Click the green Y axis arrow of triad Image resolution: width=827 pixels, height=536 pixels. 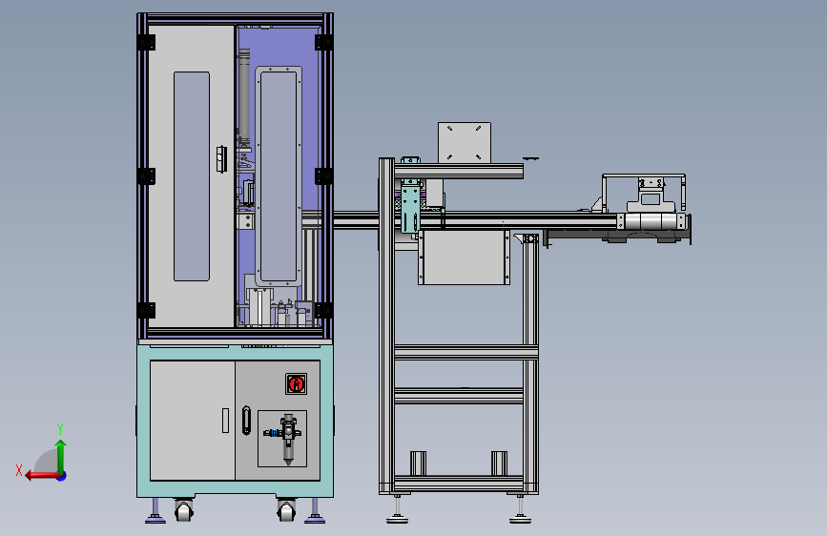point(61,457)
